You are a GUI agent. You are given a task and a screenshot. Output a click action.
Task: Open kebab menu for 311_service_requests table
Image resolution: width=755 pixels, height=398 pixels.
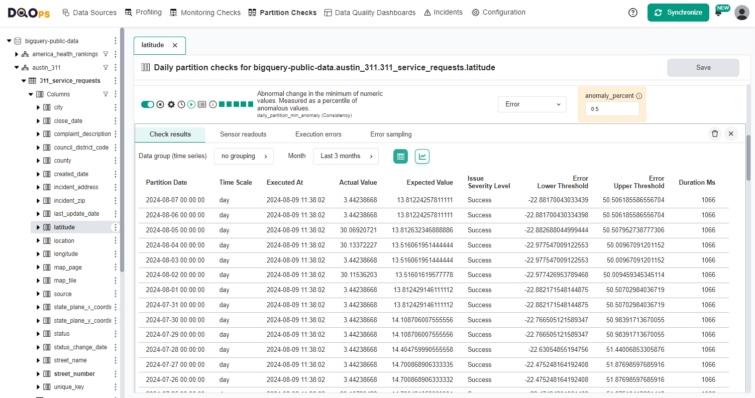tap(116, 81)
